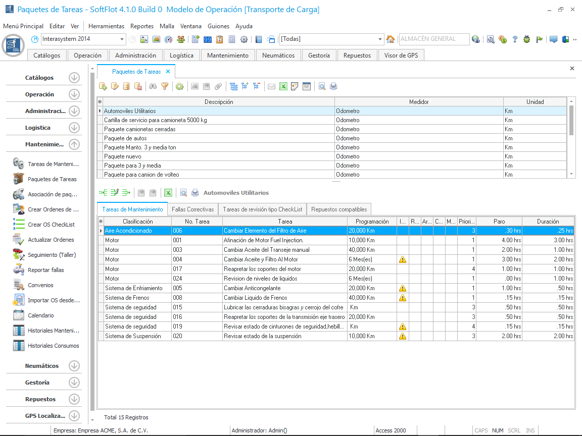
Task: Open the Repuestos compatibles tab
Action: (339, 209)
